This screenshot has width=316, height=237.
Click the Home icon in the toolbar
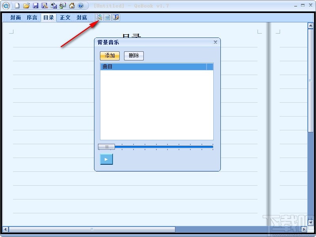tap(71, 6)
